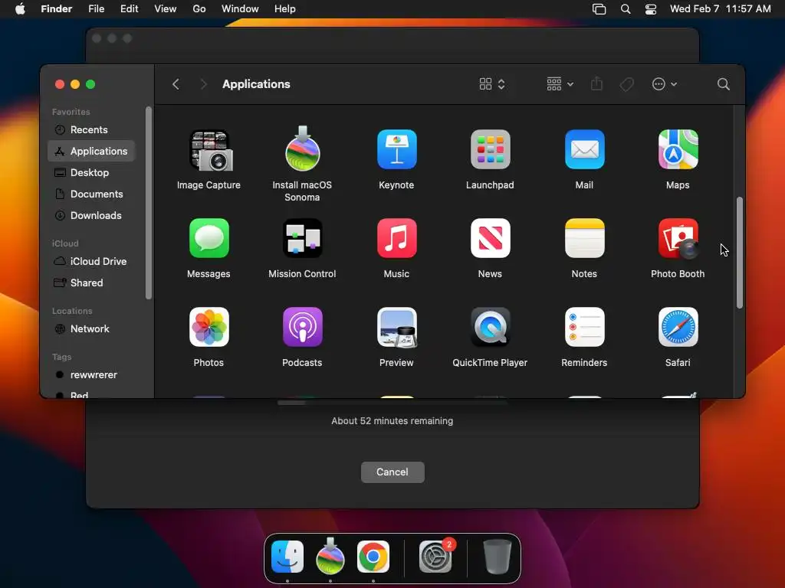Select the News app icon

[490, 238]
